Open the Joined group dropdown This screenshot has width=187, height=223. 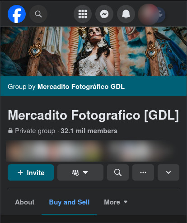coord(80,172)
